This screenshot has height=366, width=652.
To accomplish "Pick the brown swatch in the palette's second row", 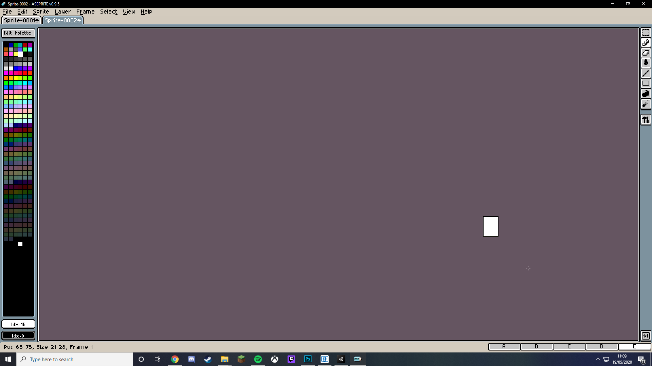I will 6,49.
